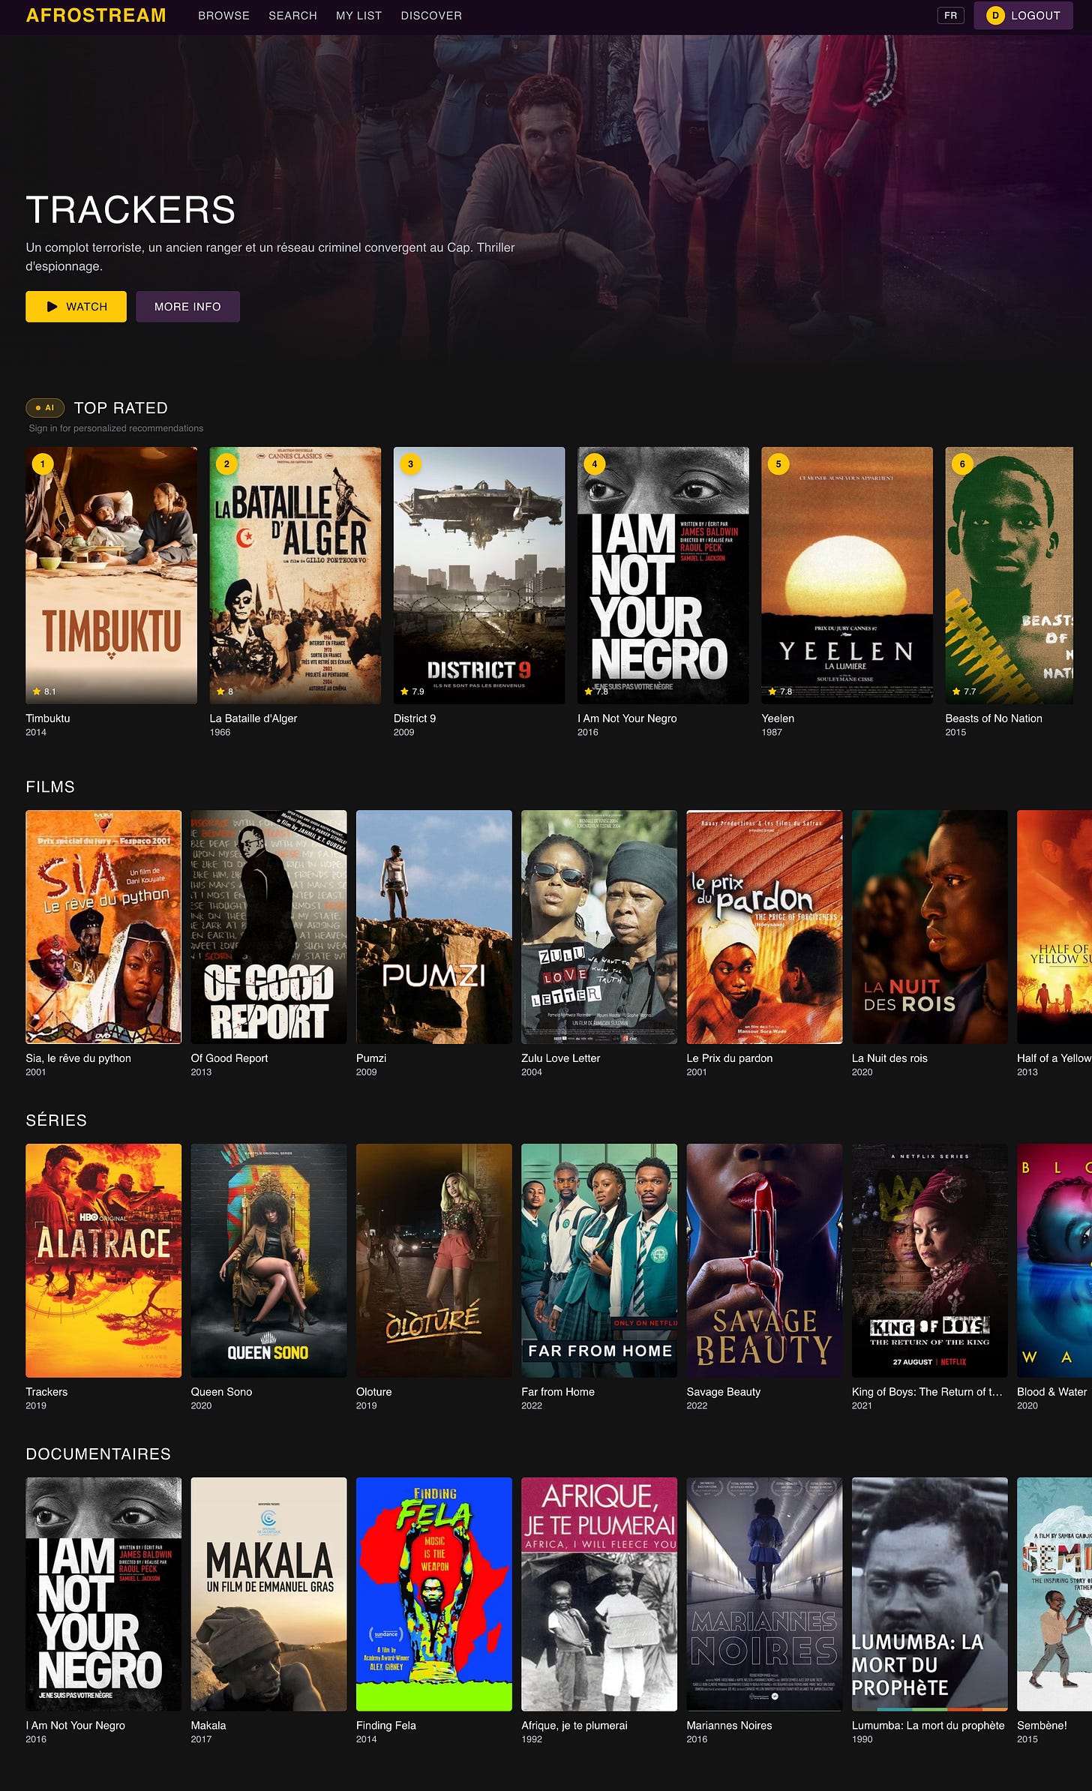Open the Blood & Water poster
Screen dimensions: 1092x1791
click(1054, 1260)
